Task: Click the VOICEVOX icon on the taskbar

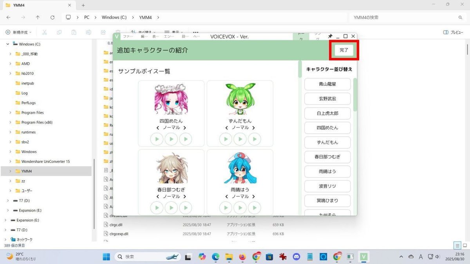Action: click(x=363, y=257)
